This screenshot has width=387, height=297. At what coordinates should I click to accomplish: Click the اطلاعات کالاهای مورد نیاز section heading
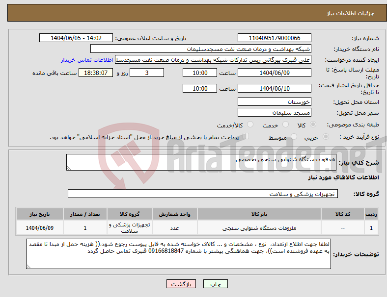coord(343,177)
